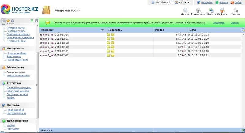The image size is (245, 133).
Task: Open Использование диска menu item
Action: (18, 91)
